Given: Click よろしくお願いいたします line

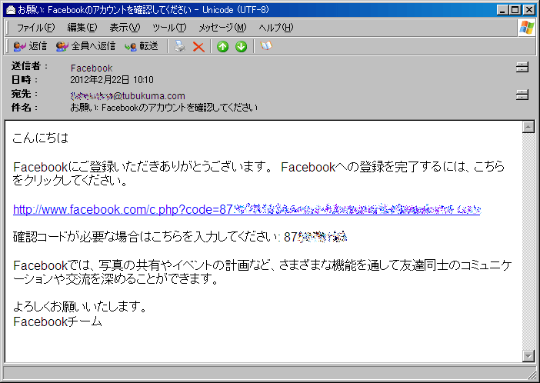Looking at the screenshot, I should (x=80, y=306).
